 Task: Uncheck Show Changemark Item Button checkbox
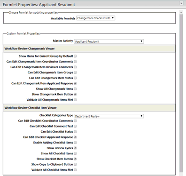(75, 94)
